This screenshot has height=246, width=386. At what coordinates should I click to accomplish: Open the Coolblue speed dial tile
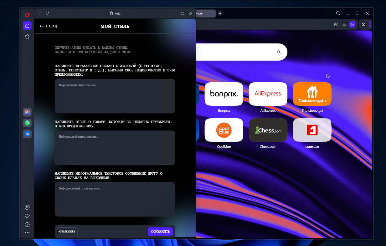click(x=224, y=130)
